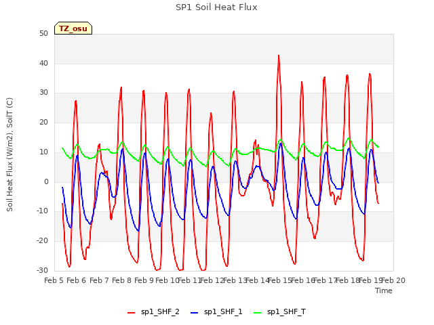The image size is (434, 325).
Task: Click the Feb 19 x-axis tick label
Action: [370, 280]
